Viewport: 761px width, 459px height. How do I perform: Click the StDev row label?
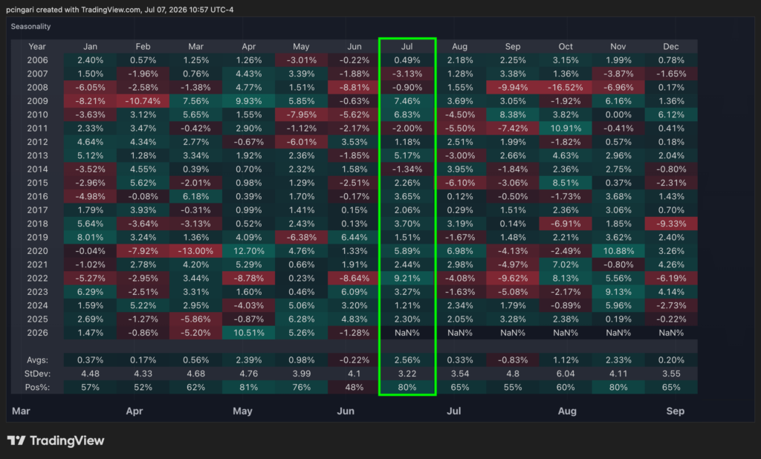pyautogui.click(x=37, y=374)
